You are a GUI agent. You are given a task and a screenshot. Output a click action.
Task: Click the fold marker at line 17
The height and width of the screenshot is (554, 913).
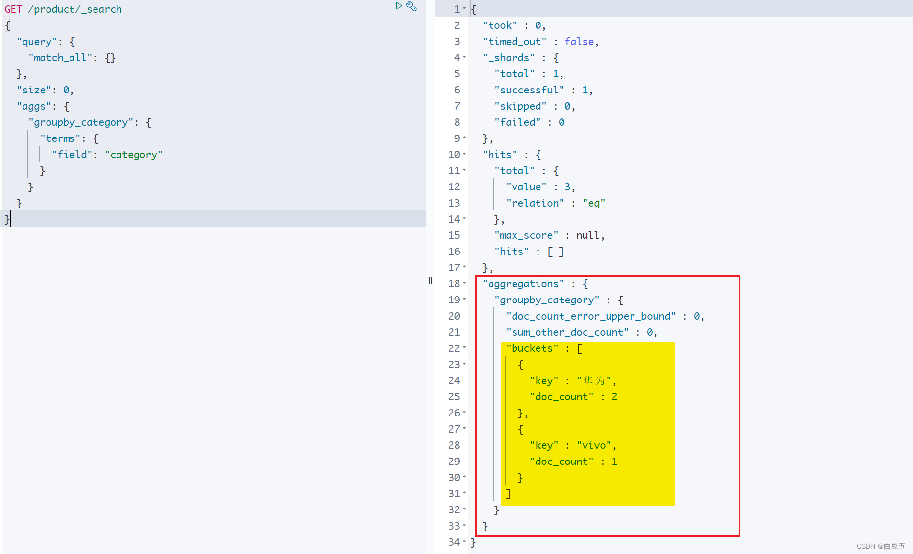click(464, 267)
